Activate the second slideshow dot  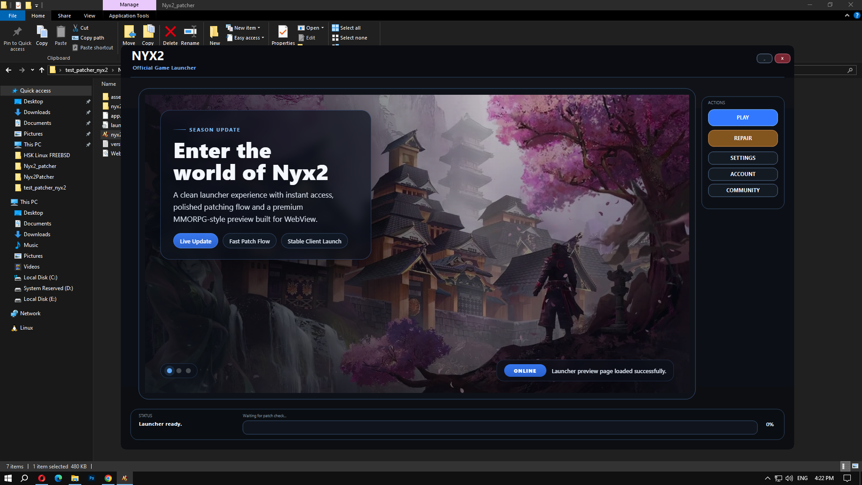tap(179, 370)
